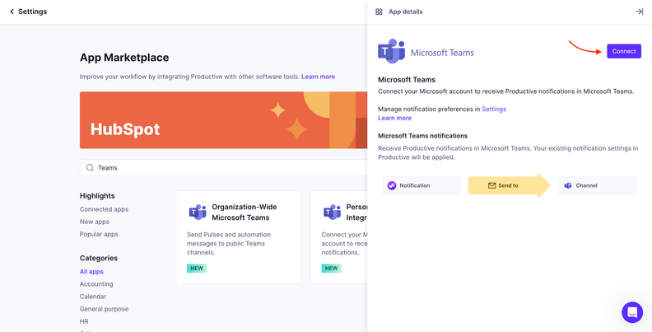
Task: Click the Channel step box
Action: tap(598, 185)
